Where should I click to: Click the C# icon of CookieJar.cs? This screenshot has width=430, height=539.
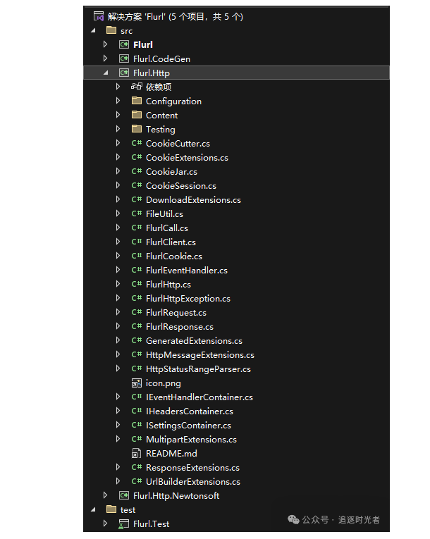[137, 171]
